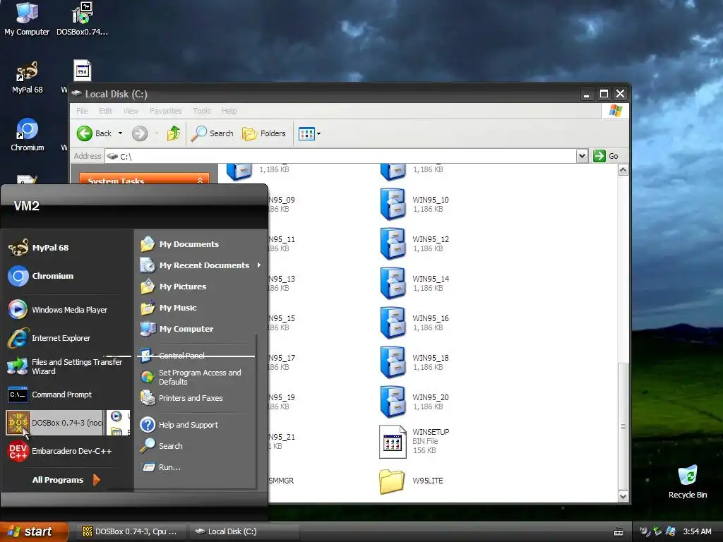Open Tools menu in Local Disk window

201,111
